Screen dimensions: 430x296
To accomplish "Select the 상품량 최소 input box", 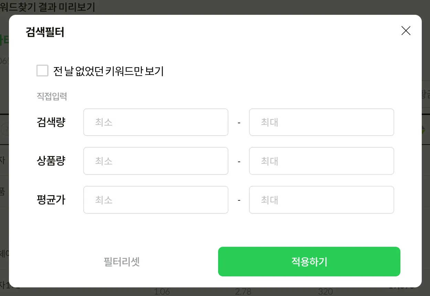I will pyautogui.click(x=155, y=161).
